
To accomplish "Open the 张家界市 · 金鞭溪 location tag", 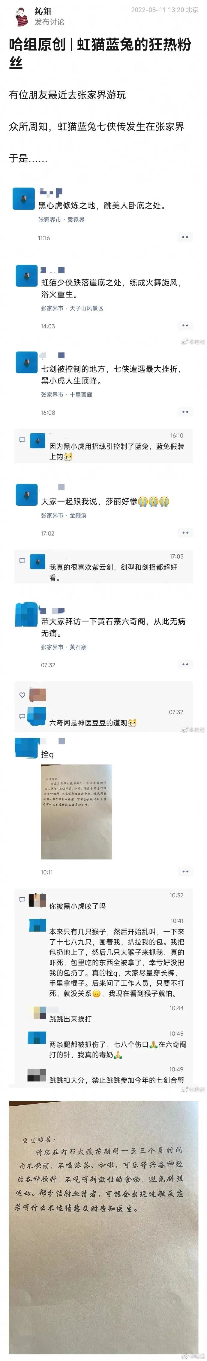I will [x=64, y=515].
